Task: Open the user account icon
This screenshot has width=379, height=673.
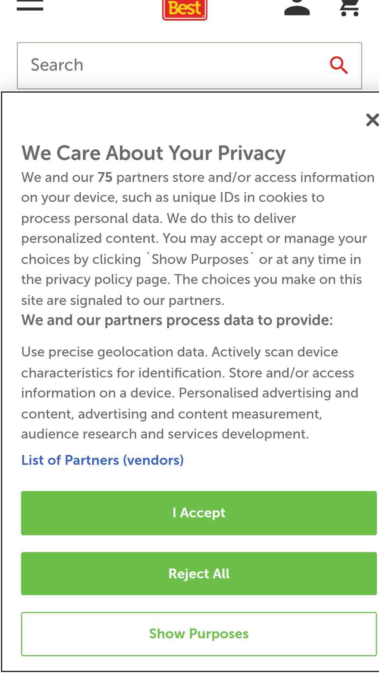Action: 297,7
